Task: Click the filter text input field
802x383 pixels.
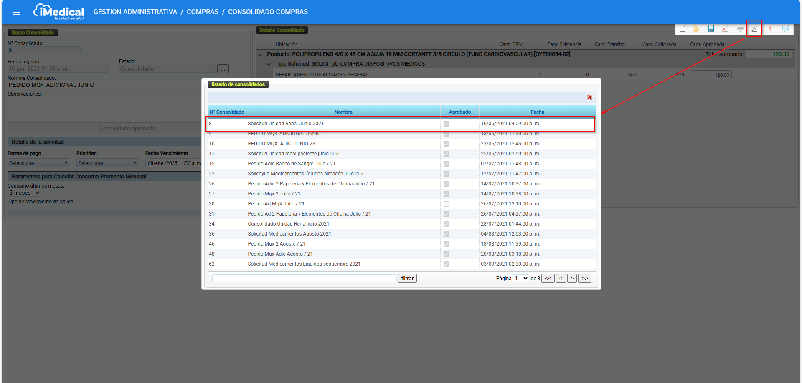Action: tap(304, 279)
